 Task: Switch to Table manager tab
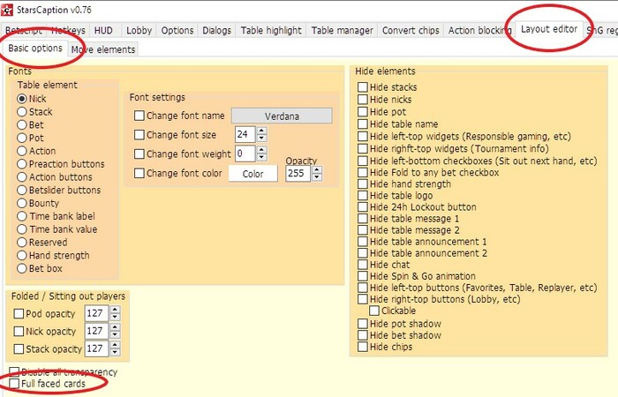342,30
